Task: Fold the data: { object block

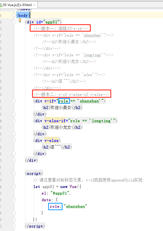Action: point(14,200)
